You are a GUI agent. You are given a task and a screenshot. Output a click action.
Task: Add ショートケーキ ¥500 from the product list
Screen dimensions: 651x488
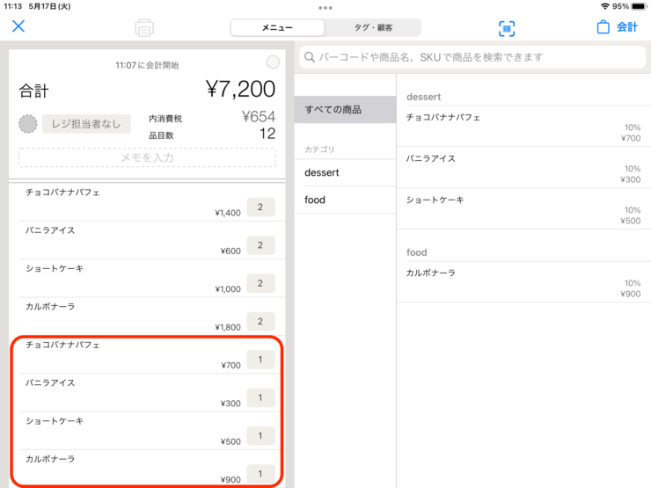coord(523,209)
